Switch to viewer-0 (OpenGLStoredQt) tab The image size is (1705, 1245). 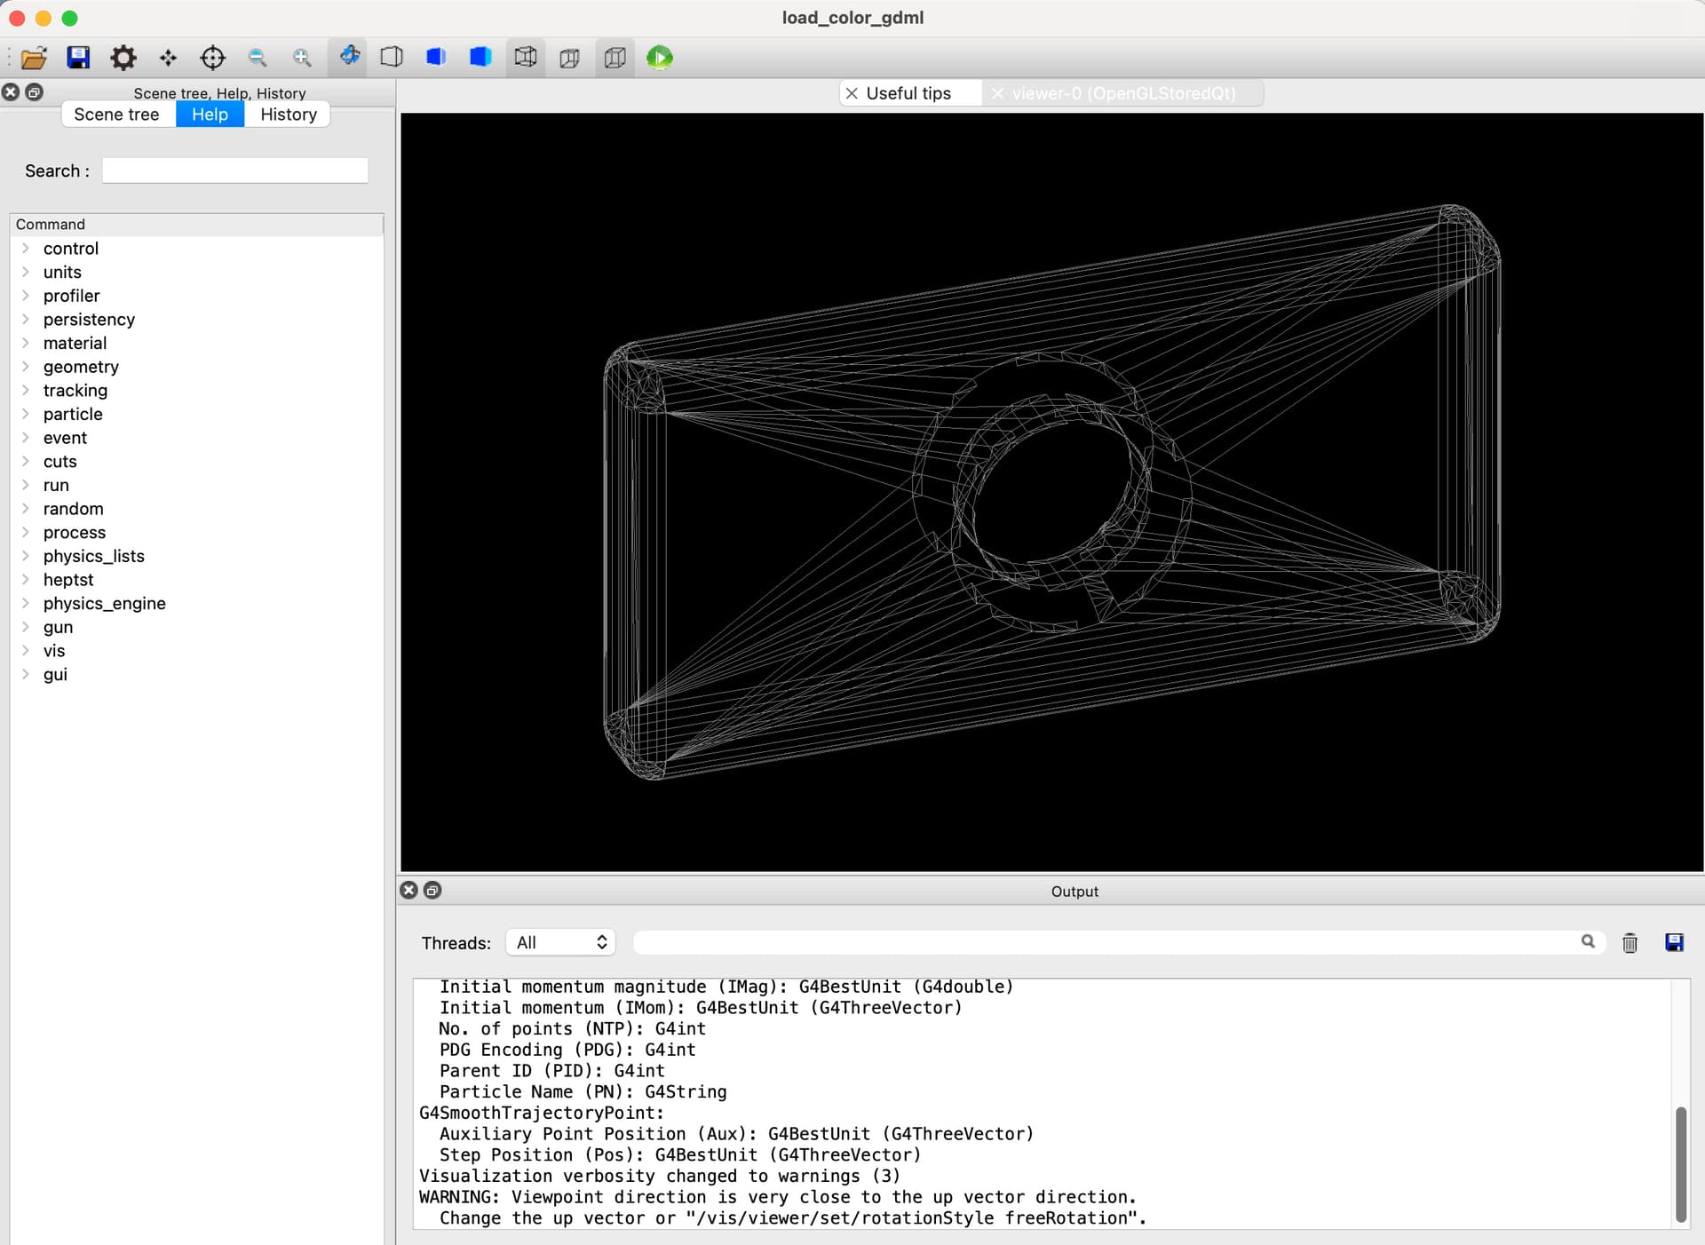[x=1123, y=93]
